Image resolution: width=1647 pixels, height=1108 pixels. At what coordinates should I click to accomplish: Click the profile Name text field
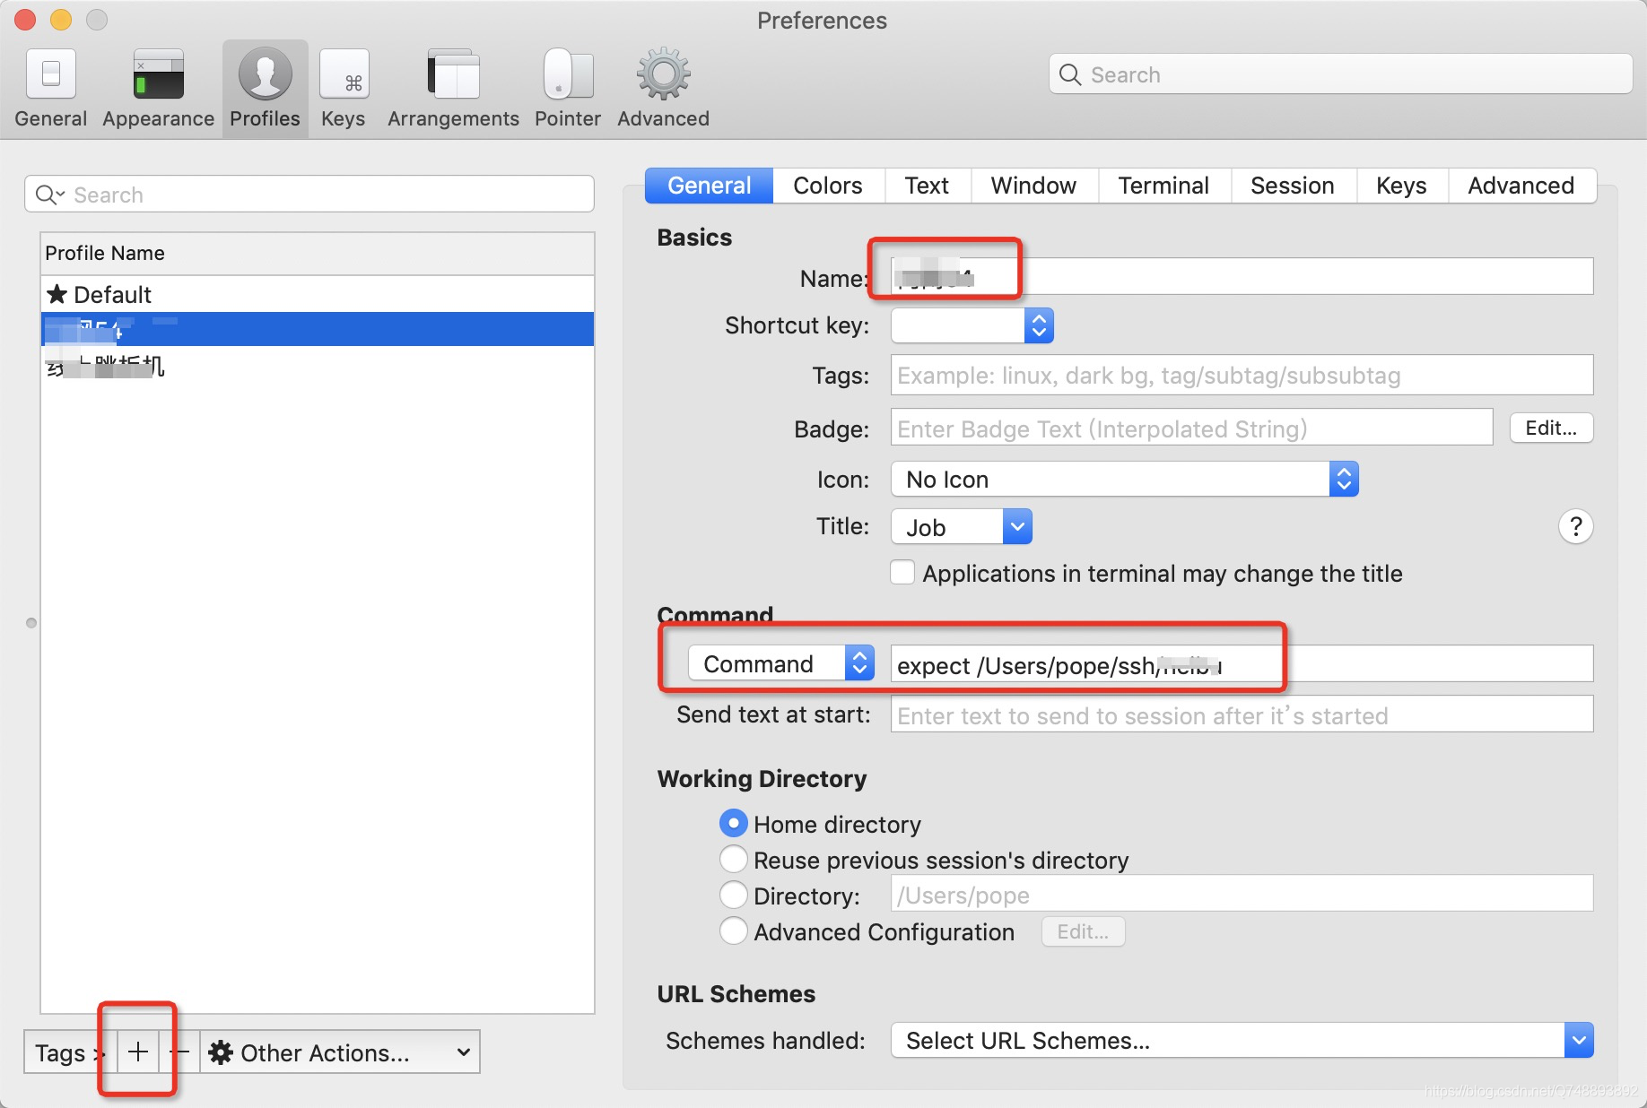[x=1242, y=277]
